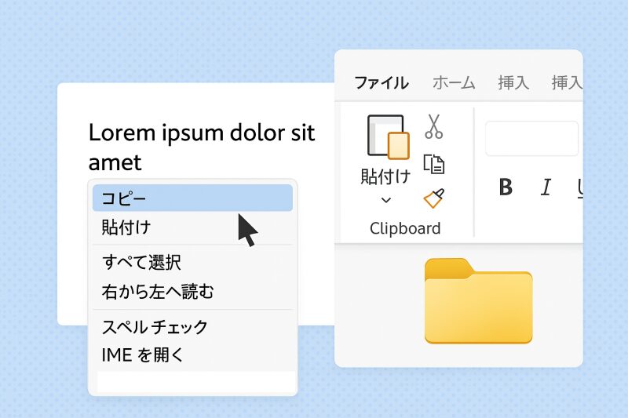The width and height of the screenshot is (628, 418).
Task: Click the large Paste clipboard icon
Action: pyautogui.click(x=388, y=136)
